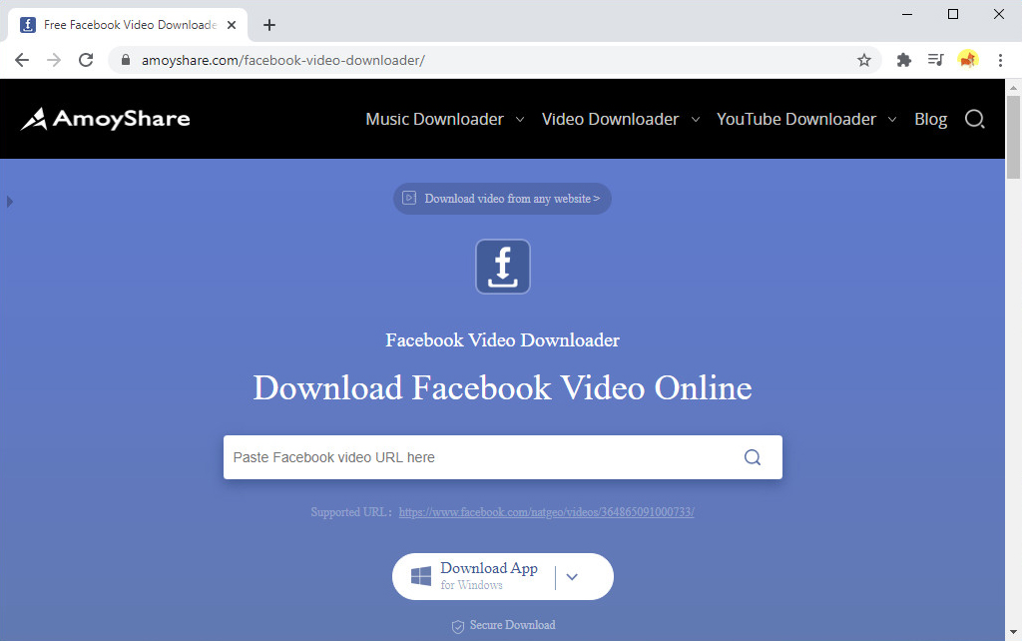This screenshot has height=641, width=1022.
Task: Click the Windows logo on Download App button
Action: click(x=421, y=576)
